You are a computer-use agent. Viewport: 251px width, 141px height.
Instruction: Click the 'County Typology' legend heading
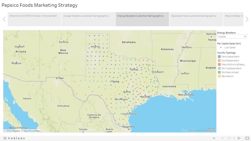(226, 53)
